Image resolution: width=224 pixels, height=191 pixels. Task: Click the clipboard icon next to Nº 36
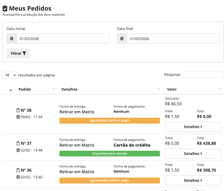click(x=18, y=170)
